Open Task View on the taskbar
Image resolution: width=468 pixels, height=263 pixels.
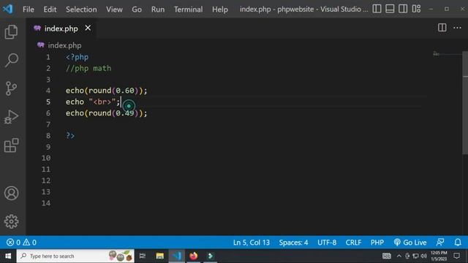[x=143, y=256]
